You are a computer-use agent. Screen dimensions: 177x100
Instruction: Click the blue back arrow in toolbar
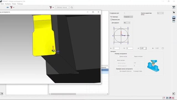tap(8, 7)
